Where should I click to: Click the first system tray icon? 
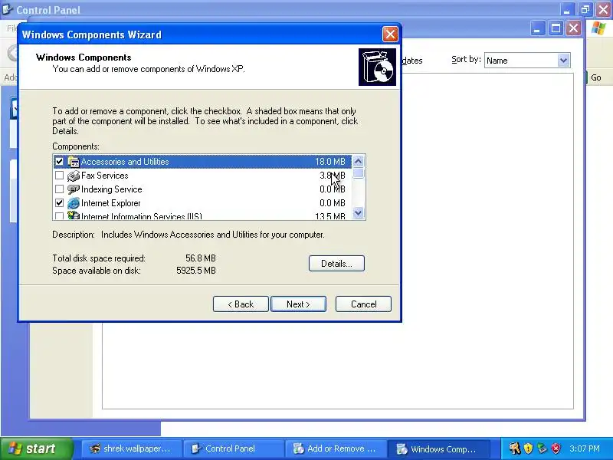click(x=514, y=449)
